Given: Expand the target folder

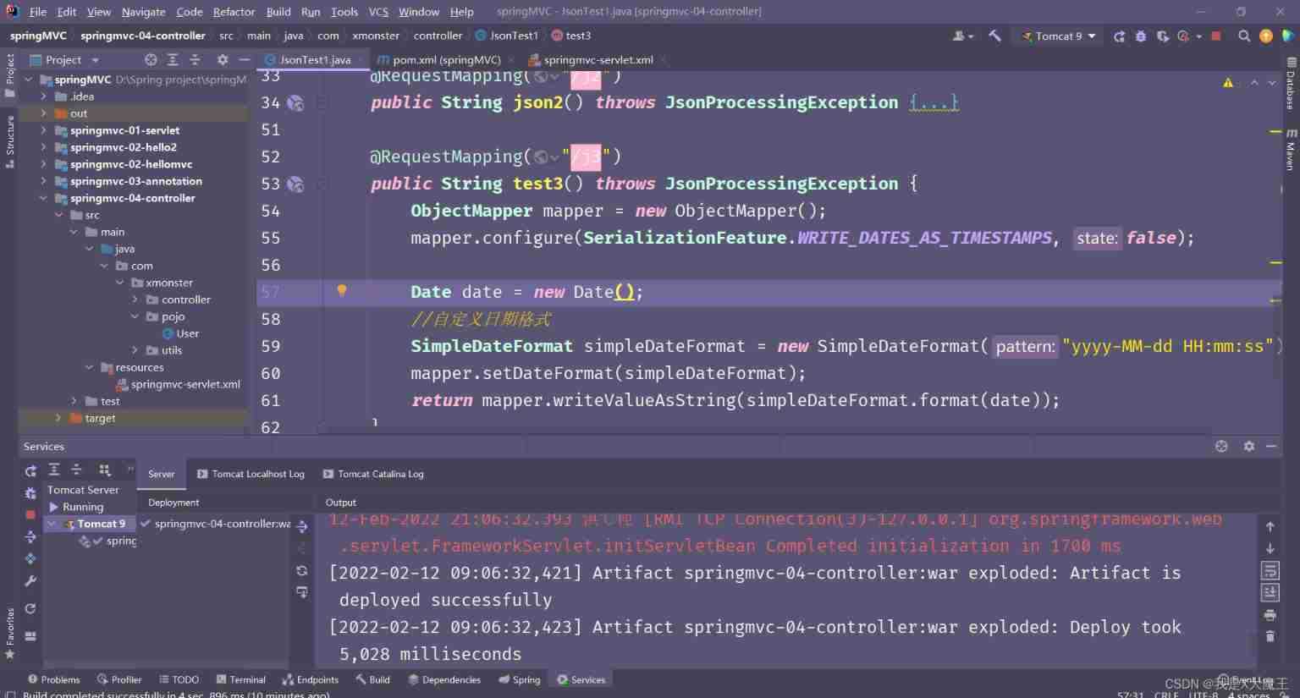Looking at the screenshot, I should pyautogui.click(x=58, y=418).
